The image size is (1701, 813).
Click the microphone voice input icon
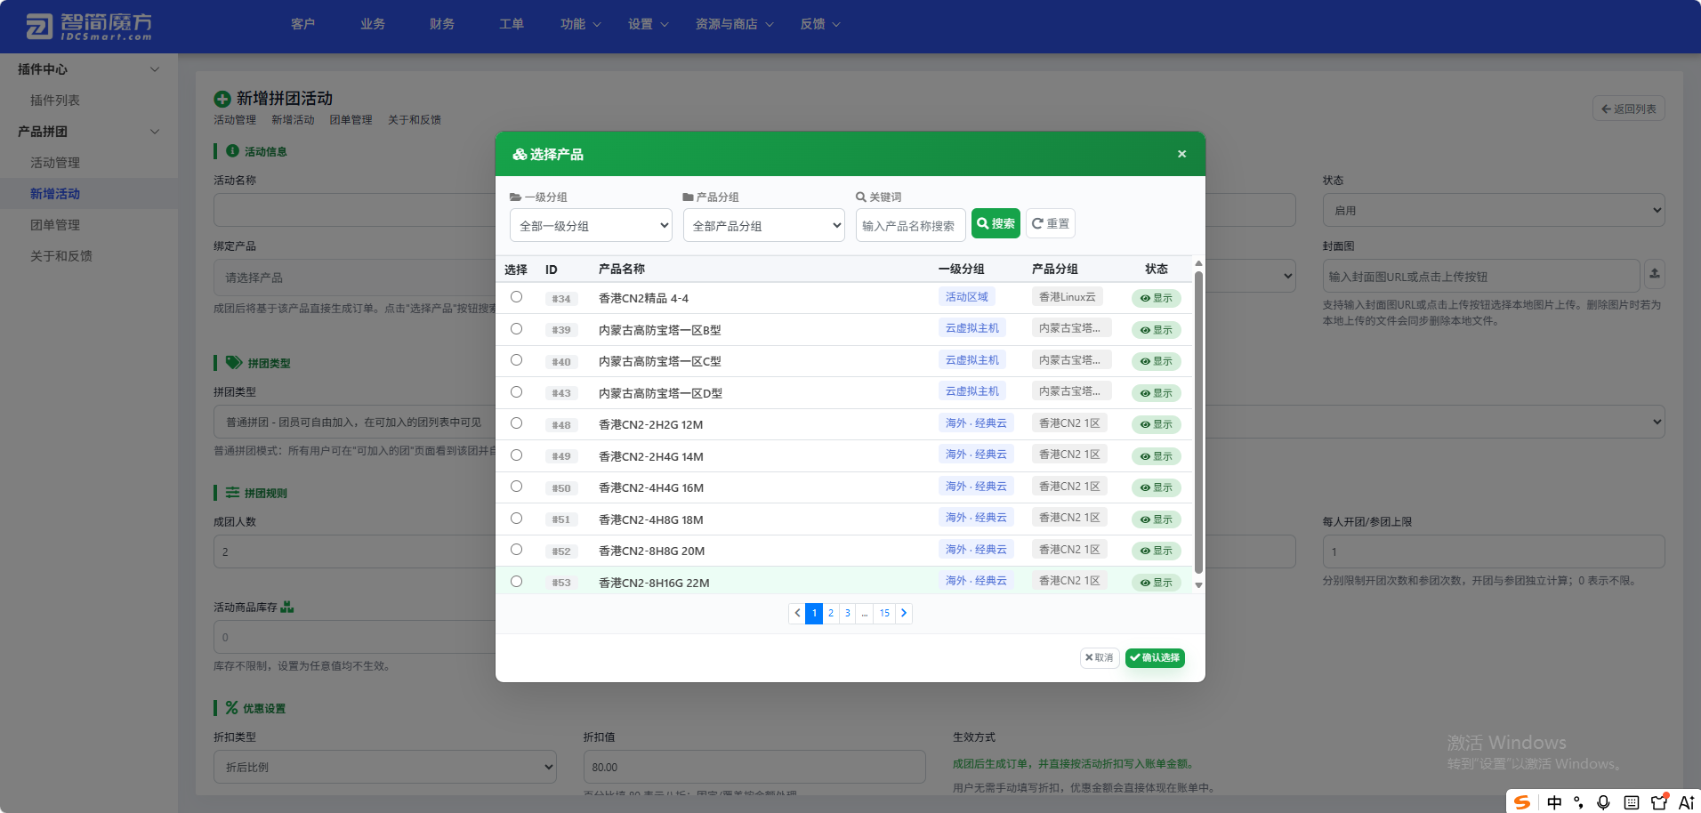(1604, 802)
